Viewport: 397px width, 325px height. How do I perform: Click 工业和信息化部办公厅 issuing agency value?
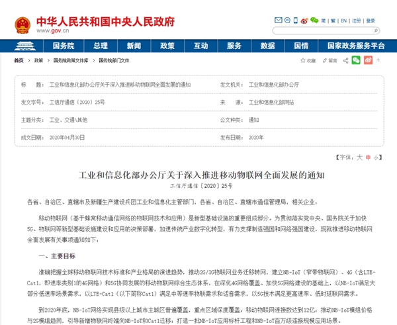(x=274, y=85)
